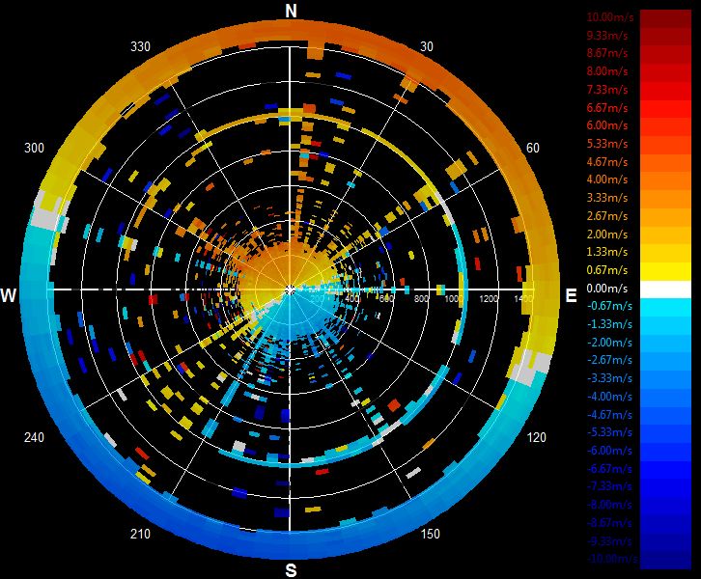
Task: Click the 1000 range ring label
Action: pos(453,298)
